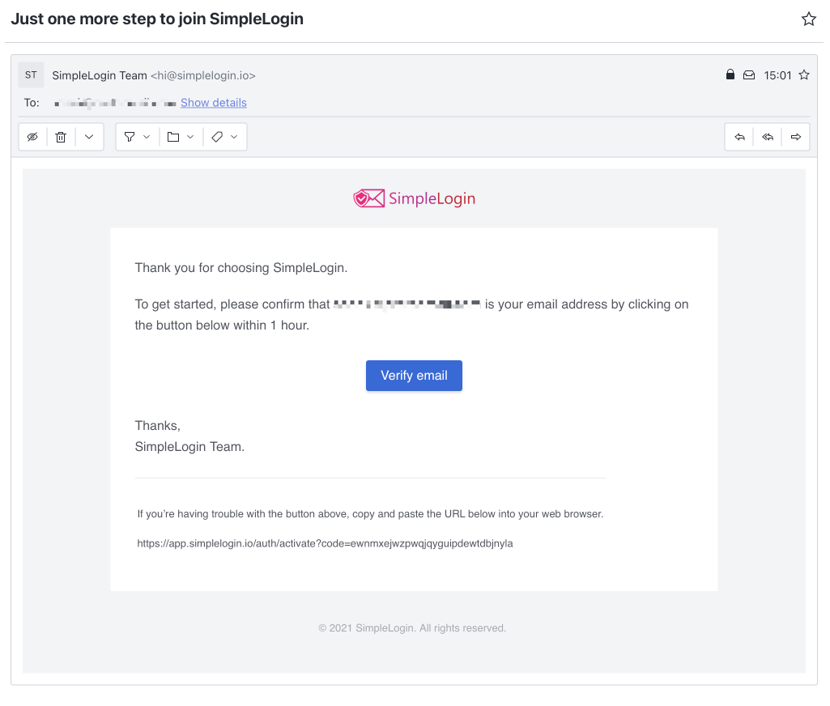830x706 pixels.
Task: Click the blurred recipient address in To field
Action: click(115, 103)
